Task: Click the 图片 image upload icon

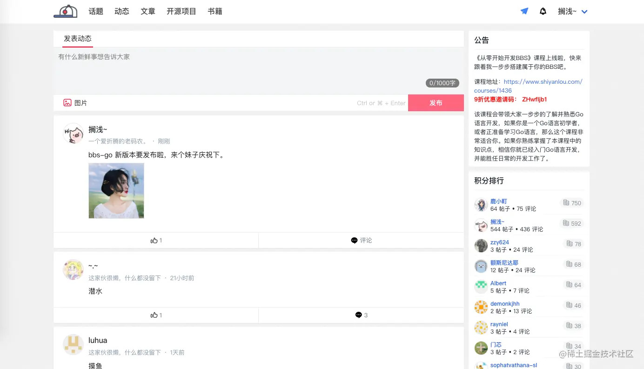Action: pyautogui.click(x=67, y=102)
